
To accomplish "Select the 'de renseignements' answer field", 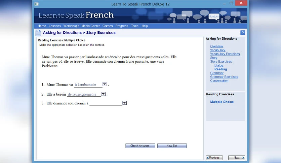I will [x=84, y=94].
